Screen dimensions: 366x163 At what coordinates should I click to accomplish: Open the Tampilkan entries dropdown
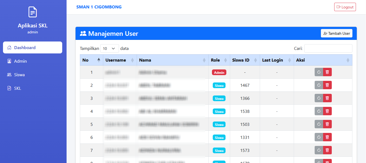pyautogui.click(x=110, y=49)
